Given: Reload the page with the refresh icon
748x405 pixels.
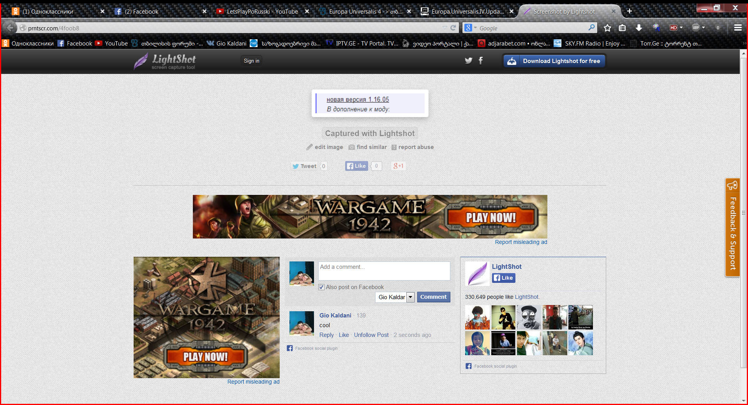Looking at the screenshot, I should coord(453,28).
